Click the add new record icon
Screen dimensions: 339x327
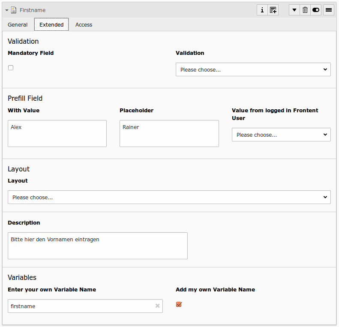click(273, 10)
